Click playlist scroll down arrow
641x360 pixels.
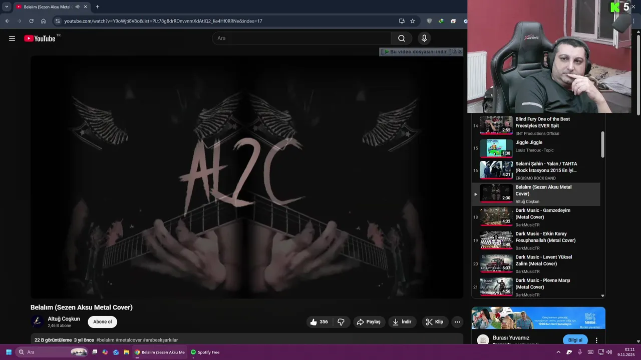pos(602,296)
